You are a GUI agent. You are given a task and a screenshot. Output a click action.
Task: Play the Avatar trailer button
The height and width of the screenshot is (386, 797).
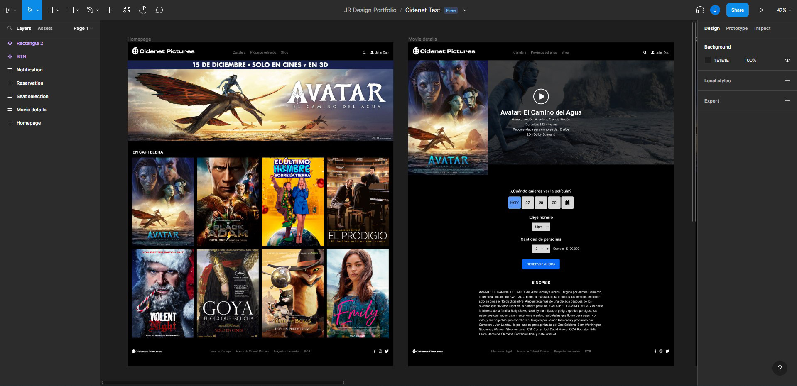pos(541,96)
